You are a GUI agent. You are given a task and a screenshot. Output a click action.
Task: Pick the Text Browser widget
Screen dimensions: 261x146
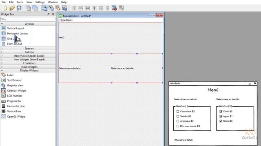click(14, 80)
